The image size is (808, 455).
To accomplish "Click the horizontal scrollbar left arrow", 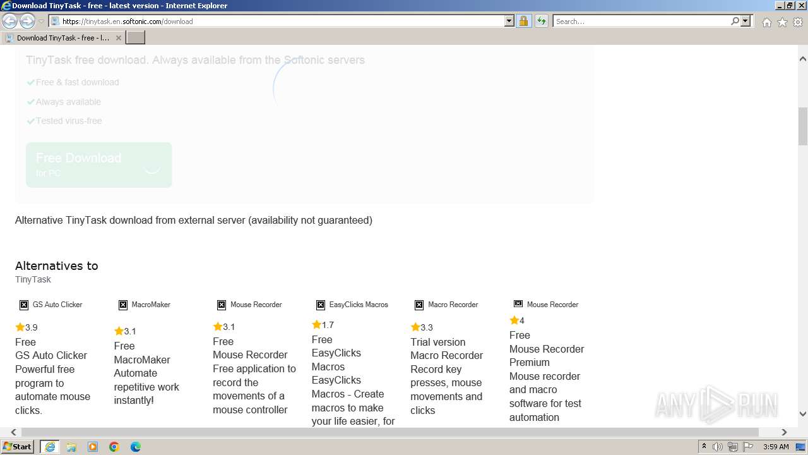I will click(13, 432).
